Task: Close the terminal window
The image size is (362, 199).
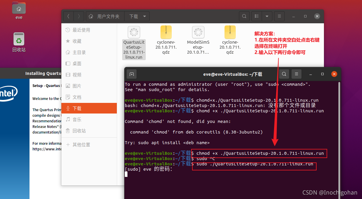Action: pyautogui.click(x=334, y=74)
